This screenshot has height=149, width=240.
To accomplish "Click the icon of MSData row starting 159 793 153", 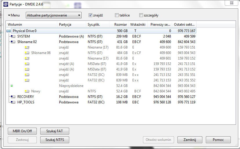I will pos(27,70).
